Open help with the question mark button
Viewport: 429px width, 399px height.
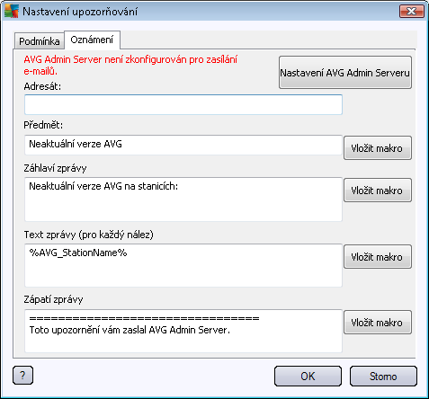22,375
